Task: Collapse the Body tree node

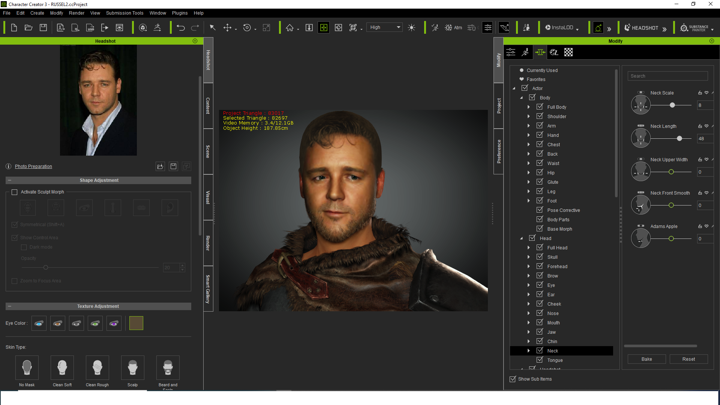Action: [521, 98]
